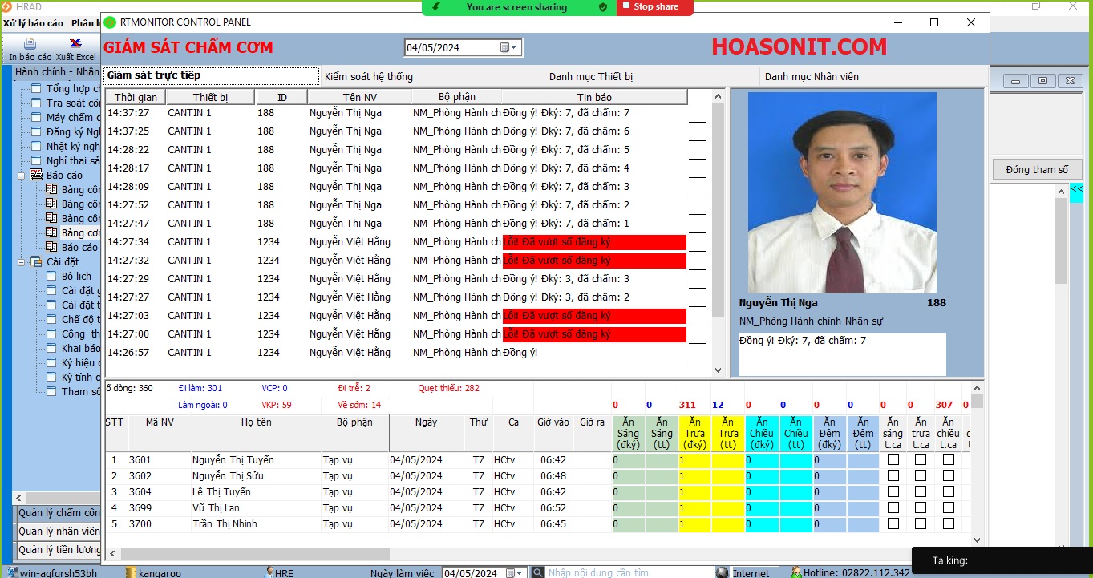Open the Danh mục Nhân viên tab

(x=872, y=76)
